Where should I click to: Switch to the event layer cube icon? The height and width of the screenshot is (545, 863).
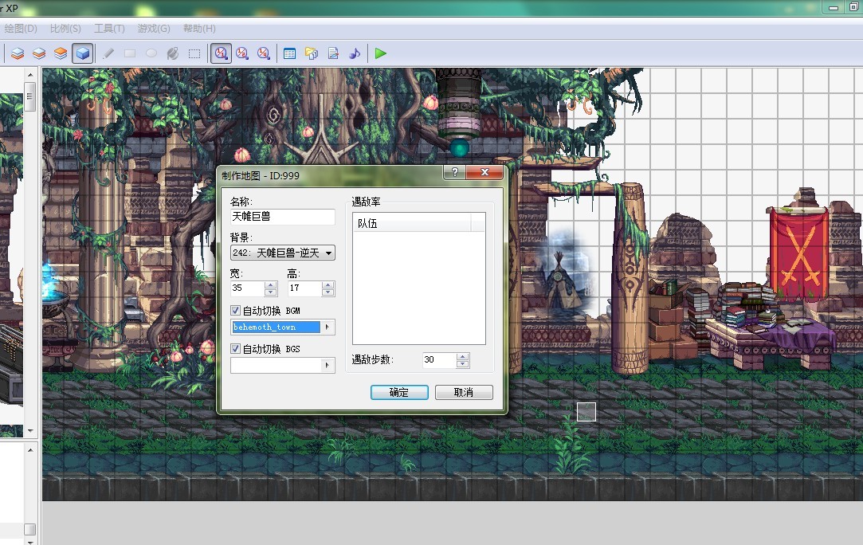coord(83,53)
